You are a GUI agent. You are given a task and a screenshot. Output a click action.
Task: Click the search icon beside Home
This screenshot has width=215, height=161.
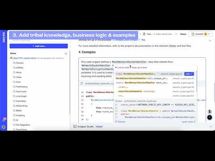(66, 53)
